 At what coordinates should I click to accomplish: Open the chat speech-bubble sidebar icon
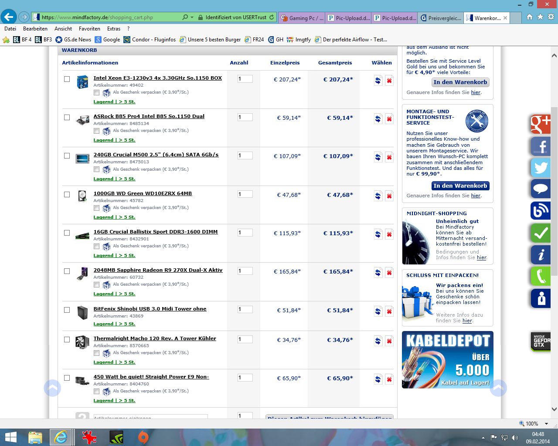tap(541, 189)
